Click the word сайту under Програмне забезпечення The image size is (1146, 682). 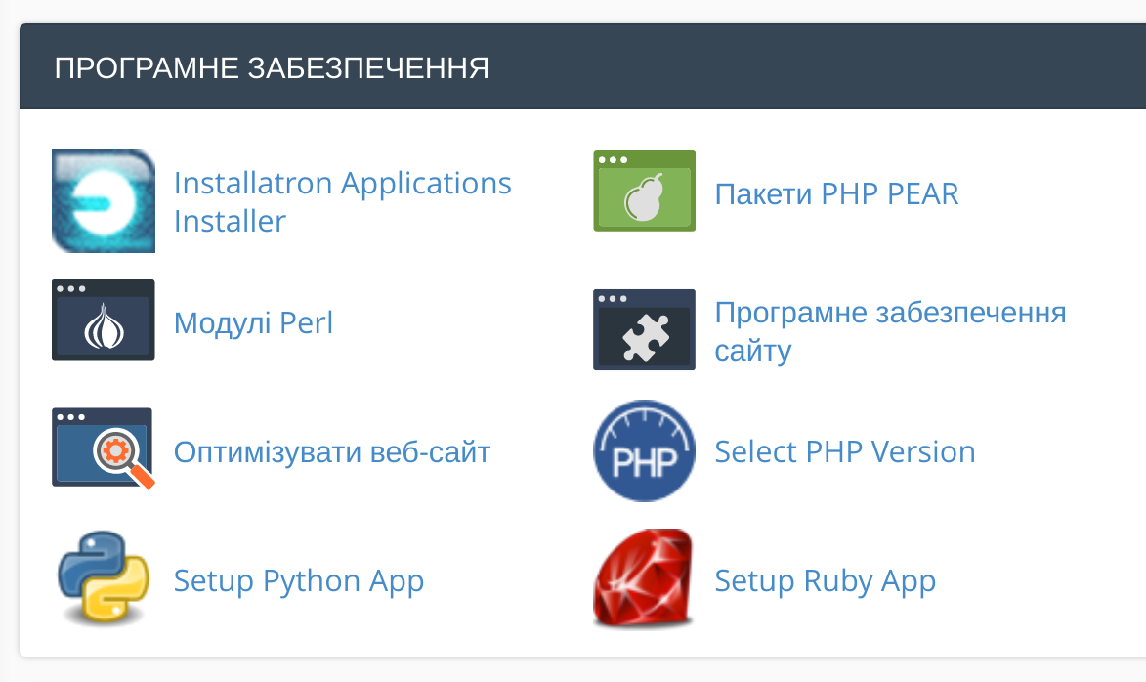[x=752, y=351]
